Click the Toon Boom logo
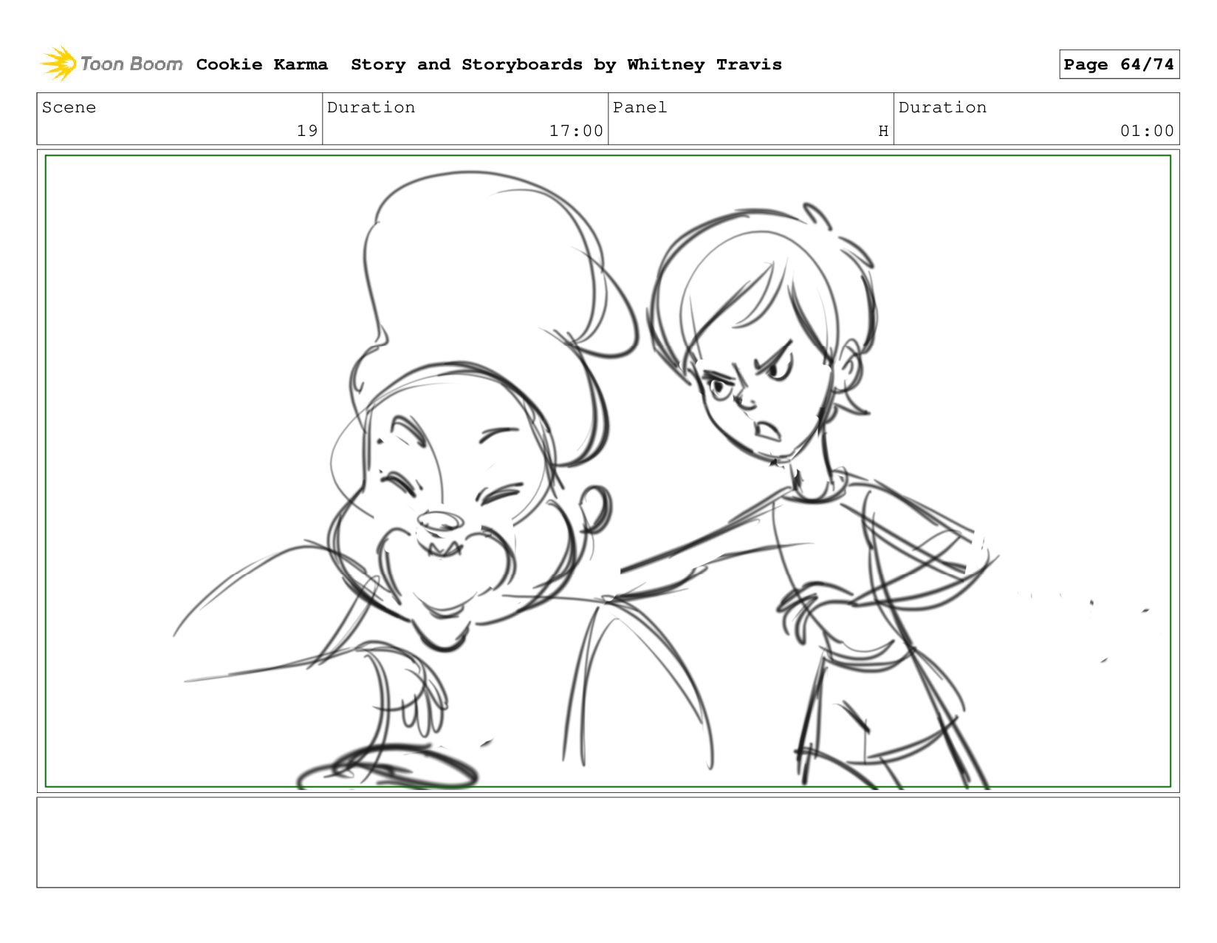This screenshot has height=943, width=1217. pyautogui.click(x=112, y=64)
